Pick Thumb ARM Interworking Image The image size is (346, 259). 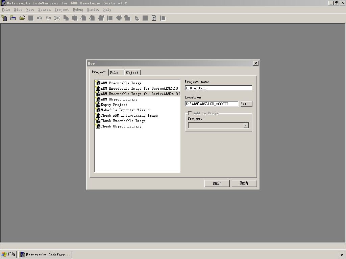[137, 115]
